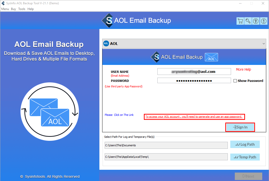
Task: Click the log path C:\Users\This\Documents field
Action: pos(166,145)
